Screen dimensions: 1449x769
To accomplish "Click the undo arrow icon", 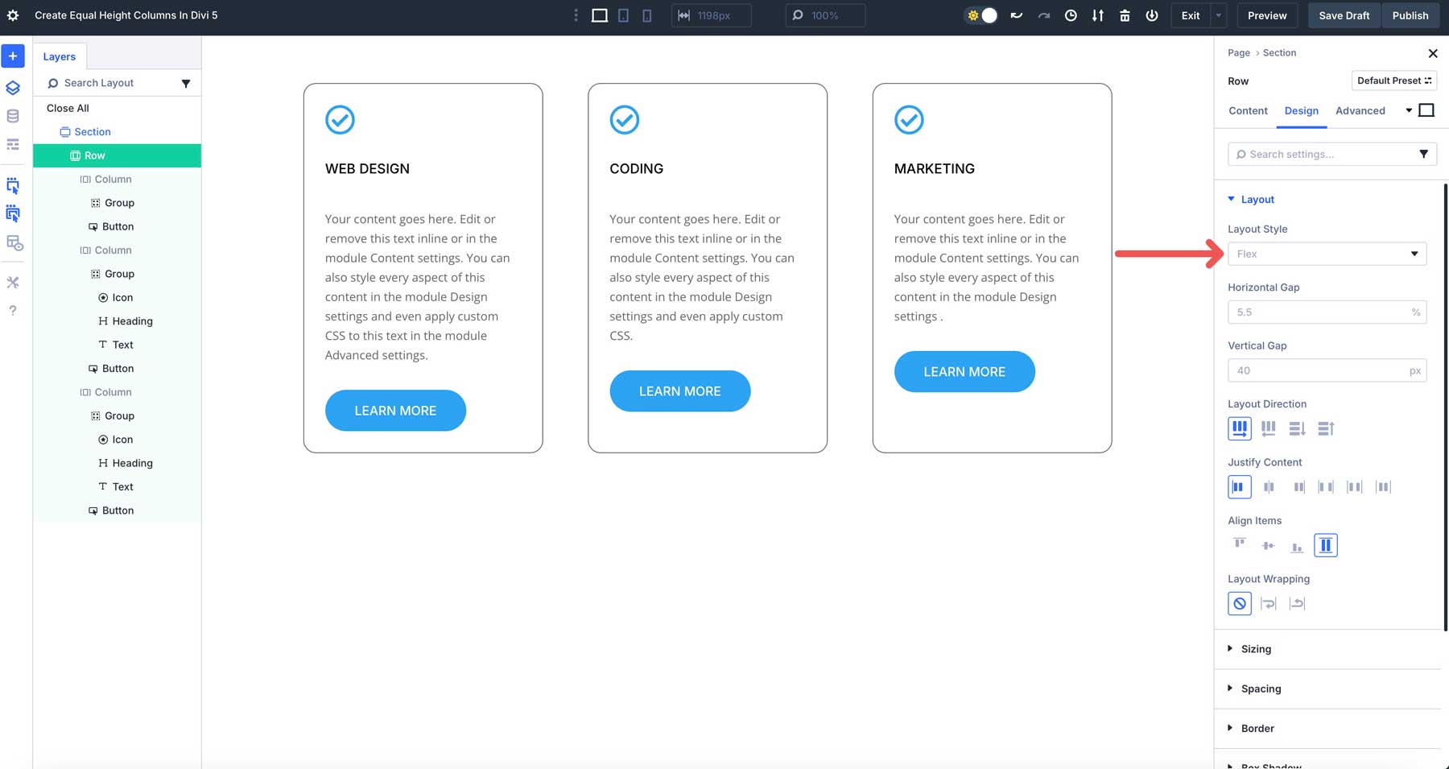I will coord(1017,15).
